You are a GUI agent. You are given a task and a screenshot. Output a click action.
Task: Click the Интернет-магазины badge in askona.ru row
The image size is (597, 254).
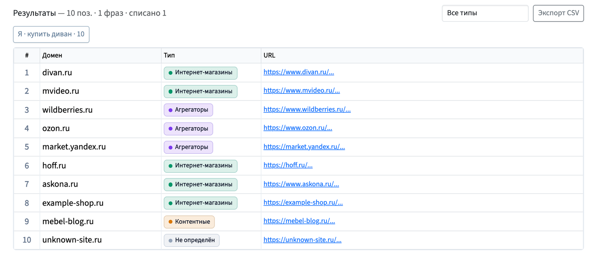point(200,184)
